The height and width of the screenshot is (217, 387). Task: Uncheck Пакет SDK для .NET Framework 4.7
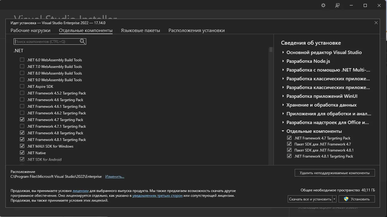[x=289, y=144]
